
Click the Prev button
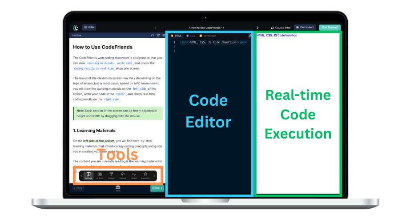(x=78, y=188)
